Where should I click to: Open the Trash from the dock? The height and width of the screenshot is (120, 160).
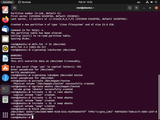tap(5, 99)
